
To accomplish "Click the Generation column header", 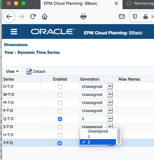I will [98, 79].
